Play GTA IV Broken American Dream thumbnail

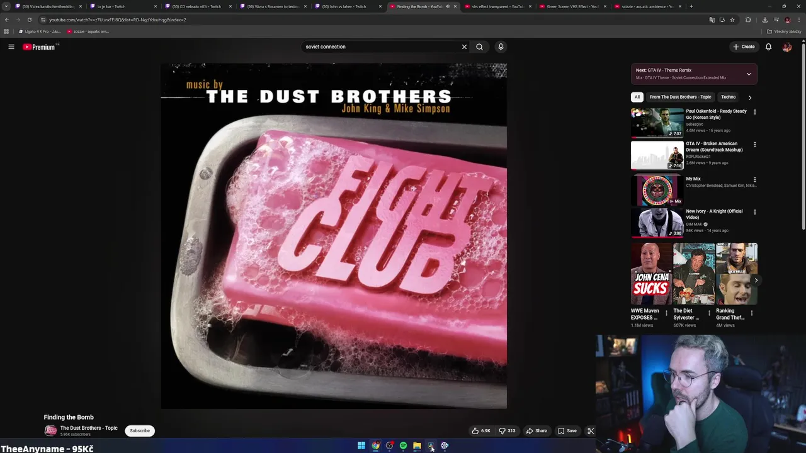click(x=657, y=155)
